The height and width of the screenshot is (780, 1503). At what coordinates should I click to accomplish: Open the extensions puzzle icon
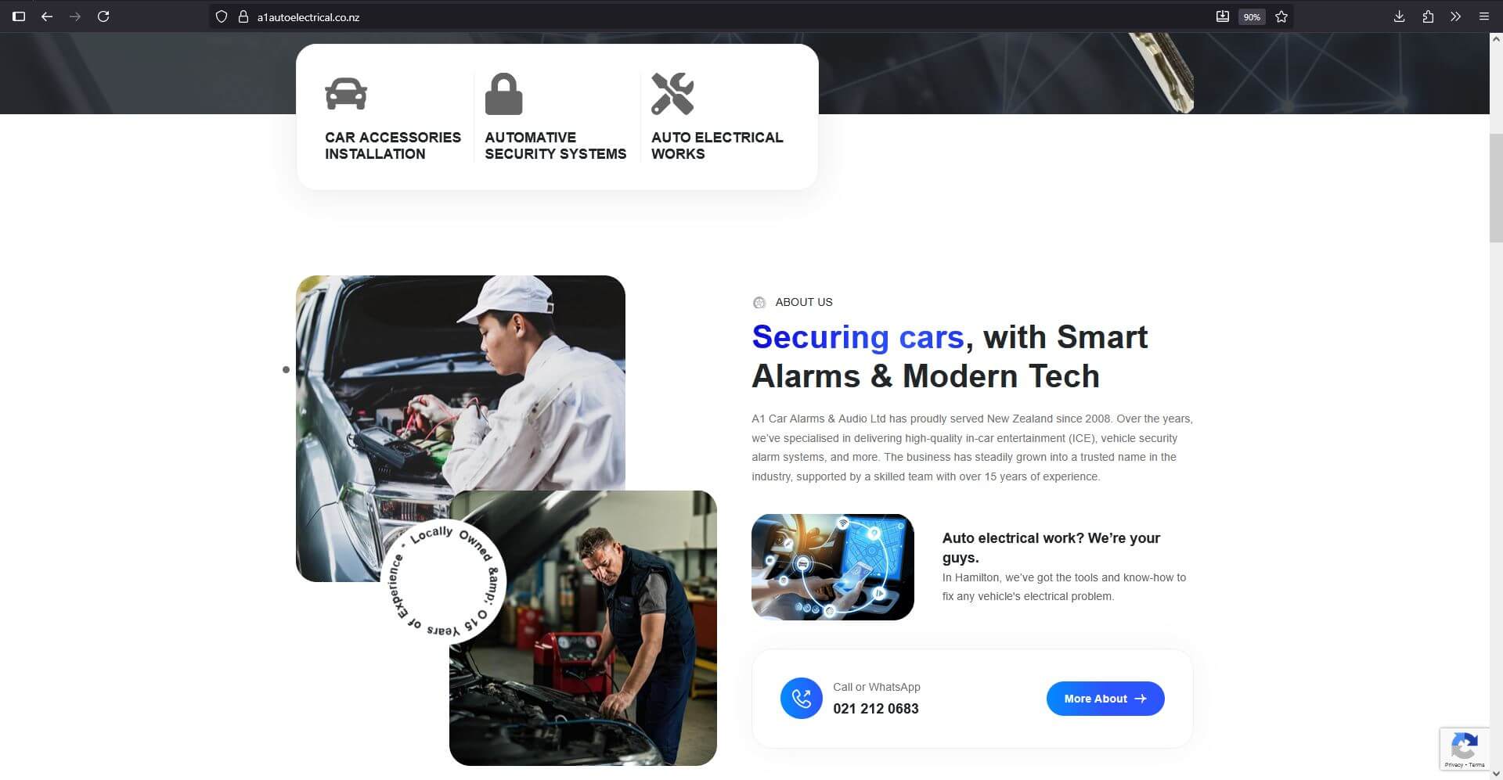click(1428, 16)
